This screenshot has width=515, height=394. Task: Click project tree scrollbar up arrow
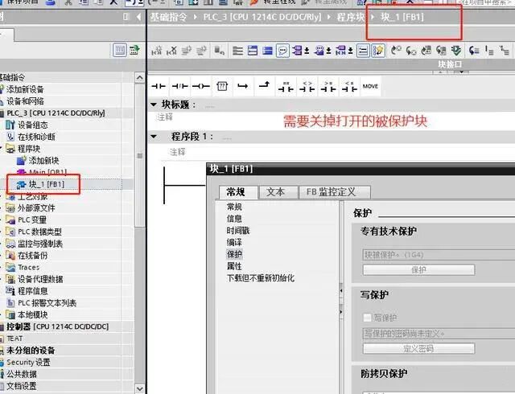click(139, 77)
